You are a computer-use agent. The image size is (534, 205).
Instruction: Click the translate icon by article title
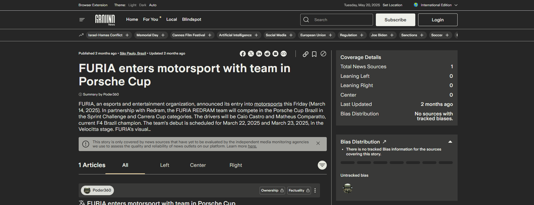(82, 203)
